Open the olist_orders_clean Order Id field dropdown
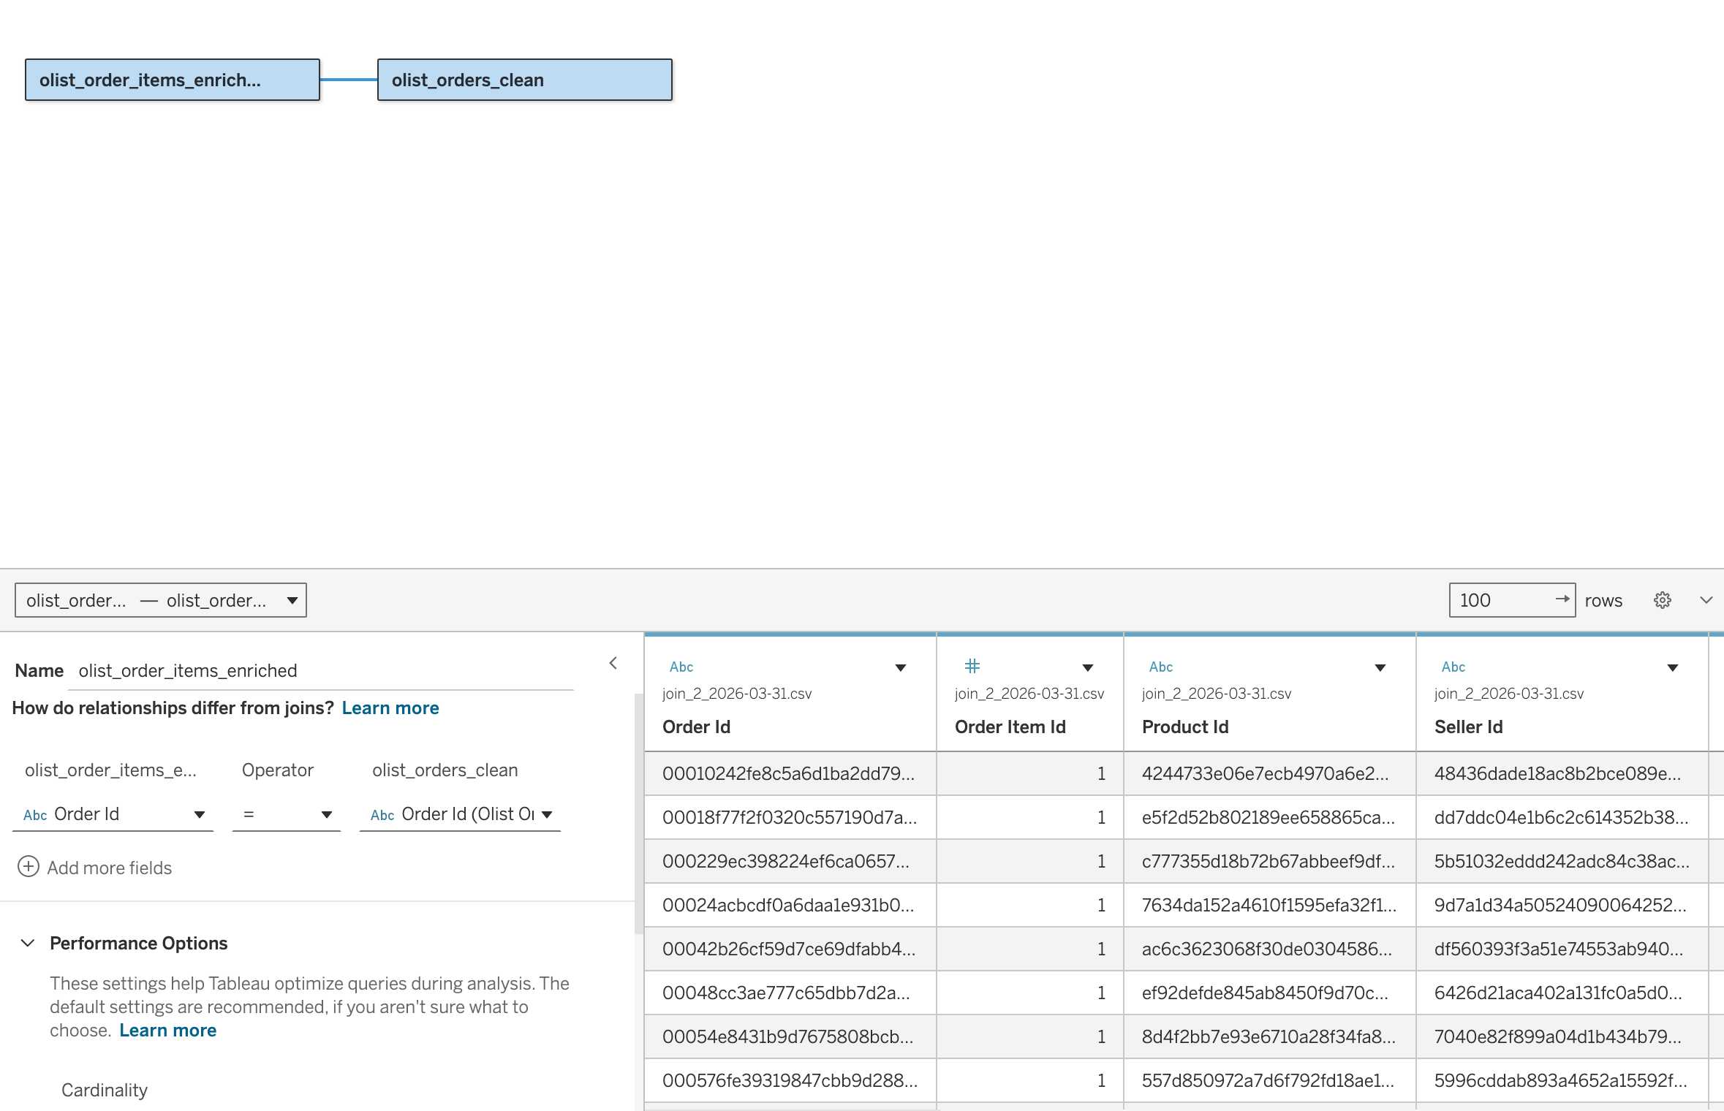Screen dimensions: 1724x1111 coord(547,814)
